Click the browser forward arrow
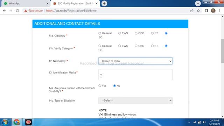The height and width of the screenshot is (126, 224). tap(11, 11)
